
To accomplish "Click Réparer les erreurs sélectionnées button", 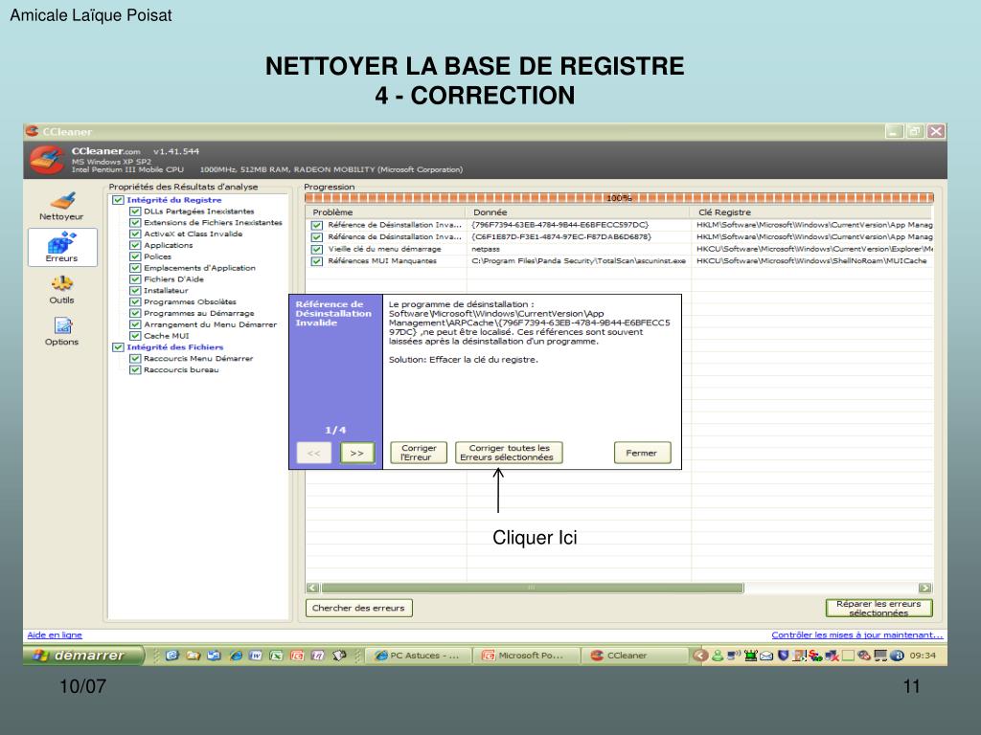I will point(879,608).
